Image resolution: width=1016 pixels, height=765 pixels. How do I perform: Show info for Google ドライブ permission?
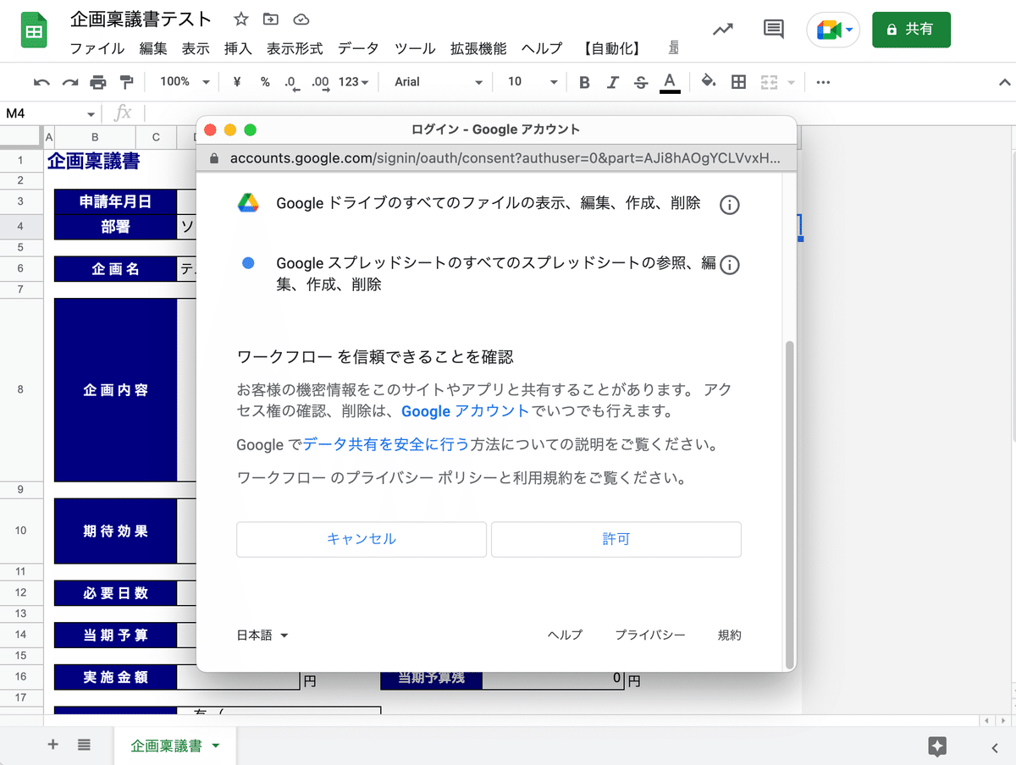click(729, 205)
